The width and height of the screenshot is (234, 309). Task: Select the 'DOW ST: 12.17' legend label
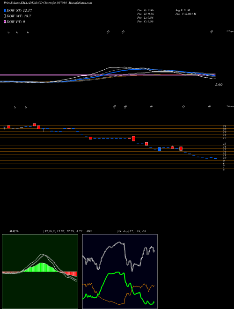tap(19, 10)
